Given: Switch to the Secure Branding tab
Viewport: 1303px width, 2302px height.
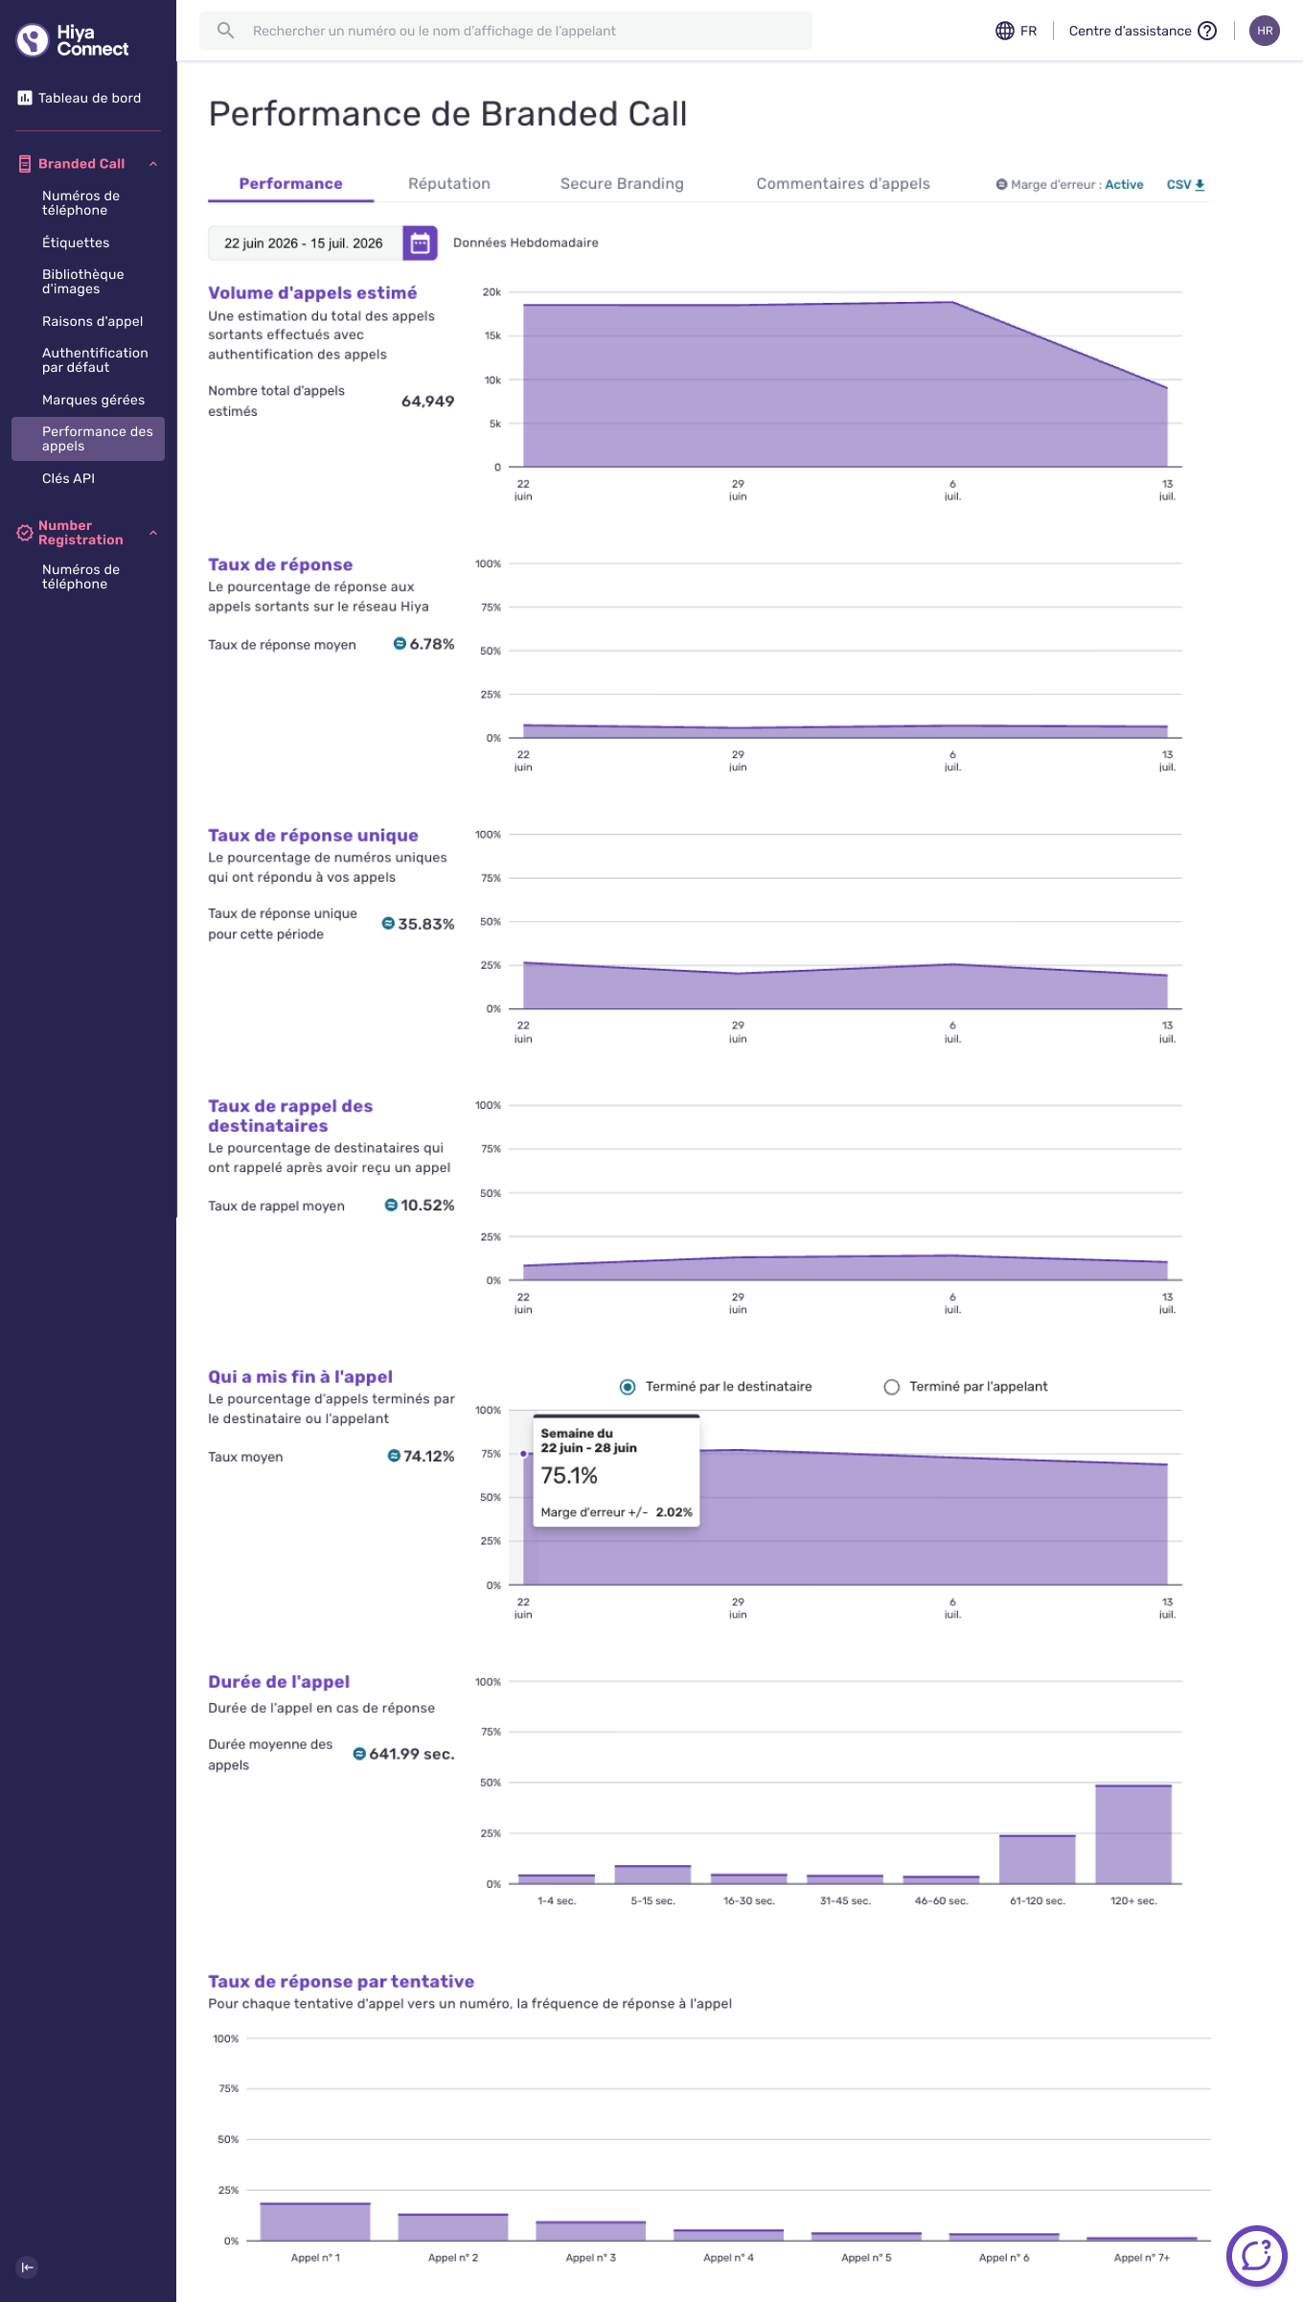Looking at the screenshot, I should [622, 184].
